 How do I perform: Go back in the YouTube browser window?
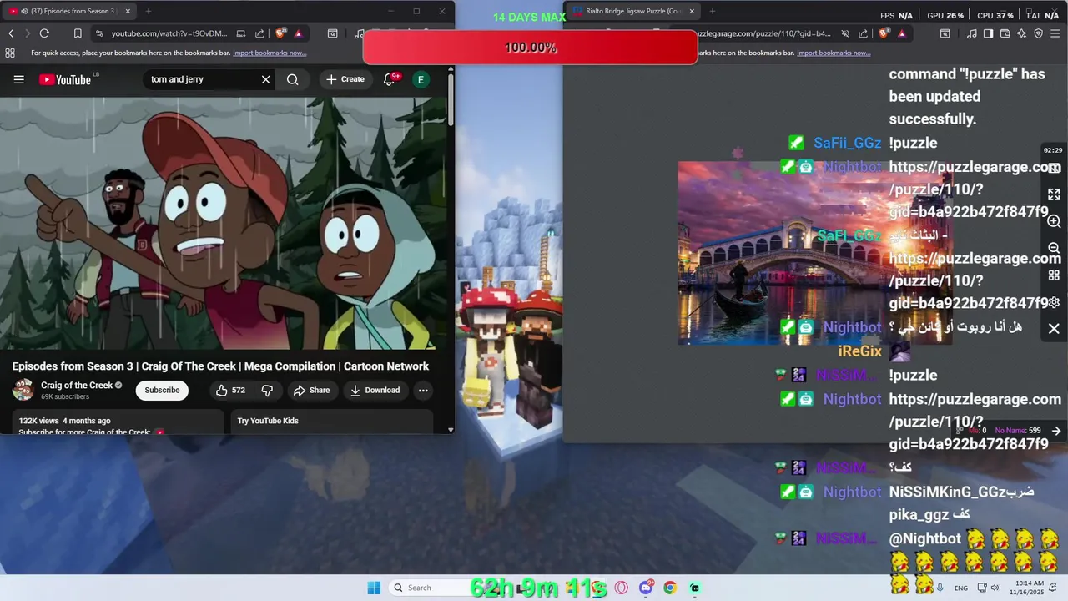pyautogui.click(x=11, y=33)
